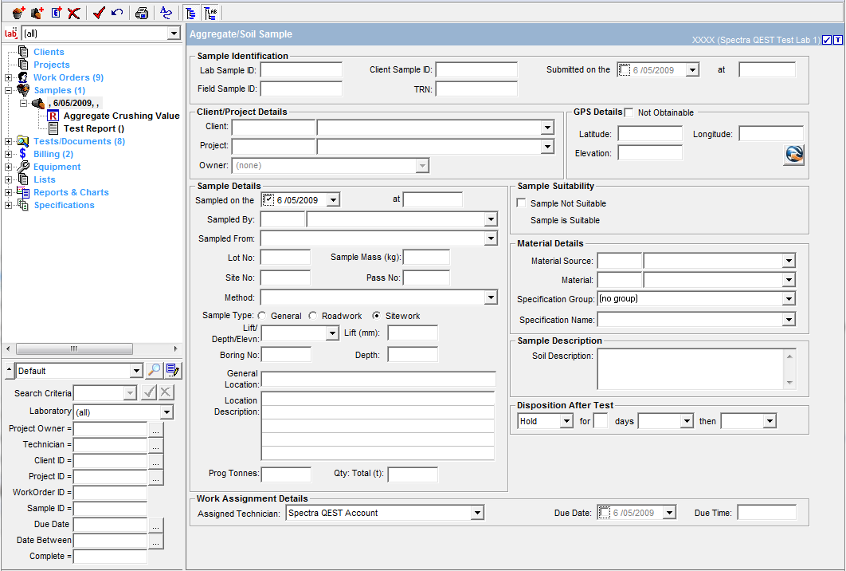Click the red checkmark save icon
Screen dimensions: 846x571
(x=99, y=13)
